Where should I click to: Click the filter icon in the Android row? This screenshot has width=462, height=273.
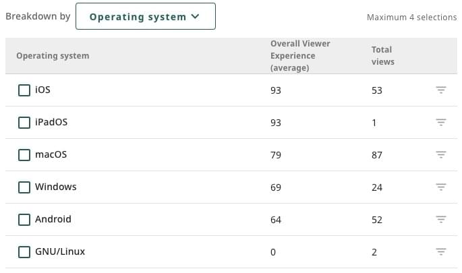click(441, 220)
